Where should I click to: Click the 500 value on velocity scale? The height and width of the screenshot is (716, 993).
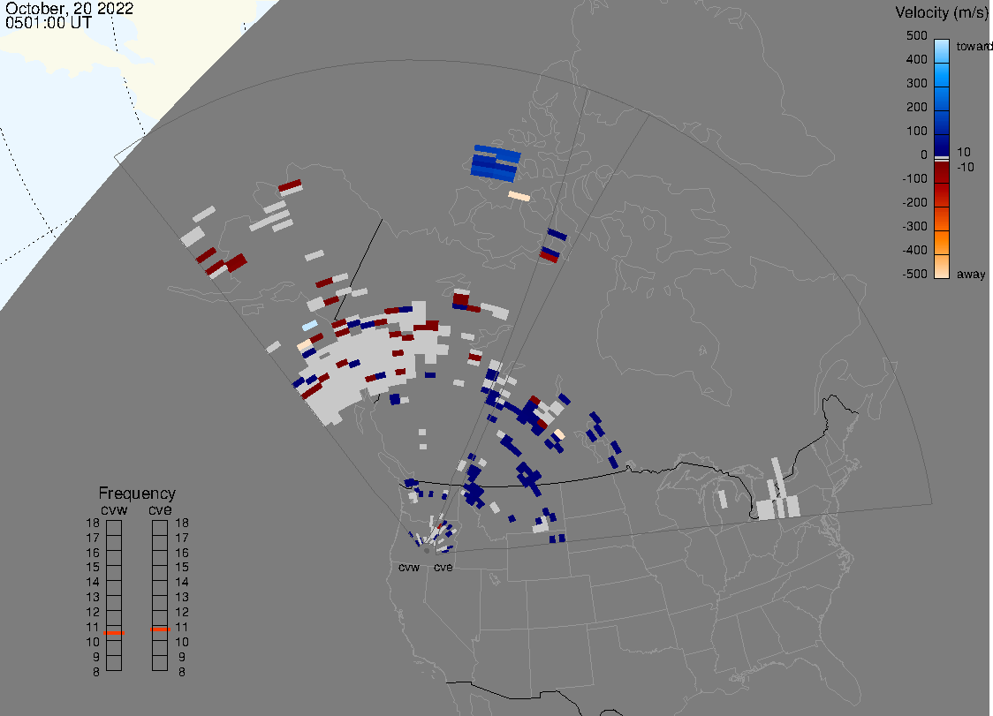916,36
